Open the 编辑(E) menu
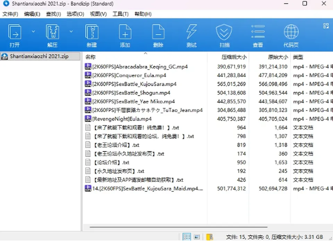The image size is (333, 241). pos(32,14)
